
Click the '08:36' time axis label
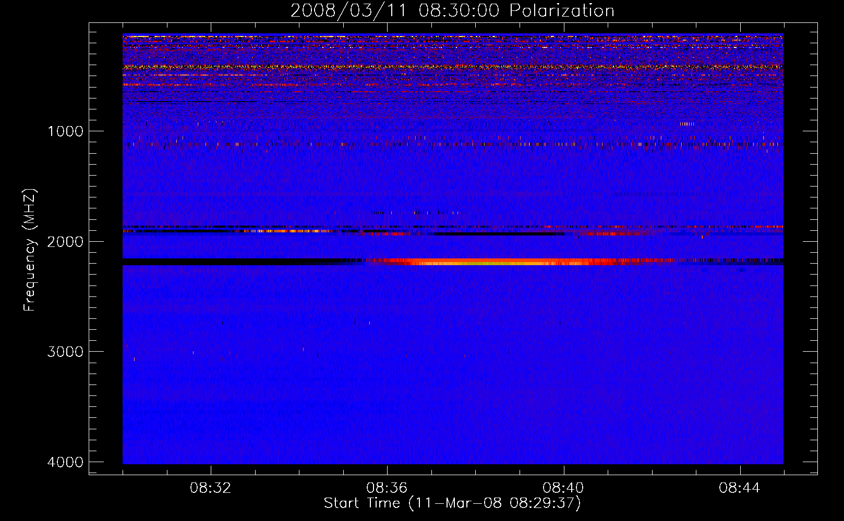387,488
